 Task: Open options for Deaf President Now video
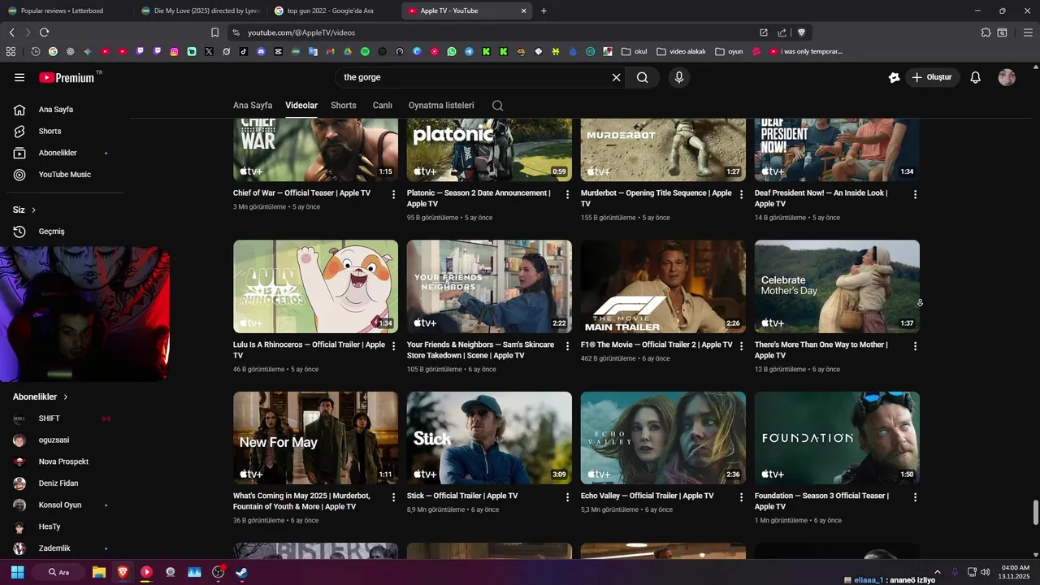[x=916, y=194]
